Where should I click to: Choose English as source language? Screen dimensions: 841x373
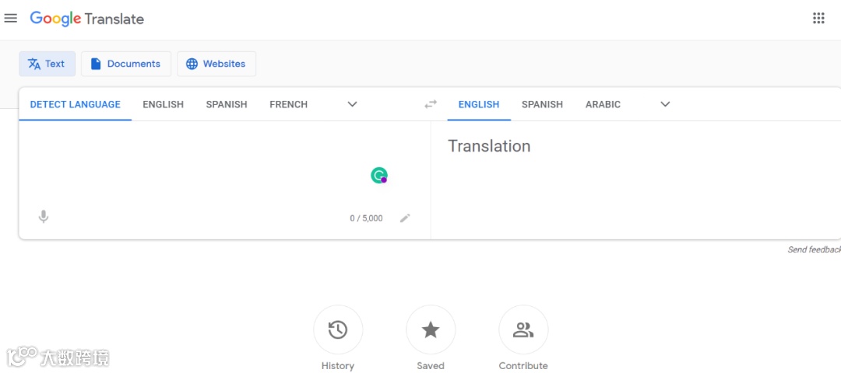click(x=163, y=104)
